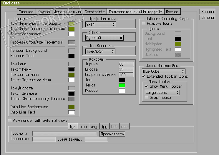Screen dimensions: 219x155
Task: Open the Язык dropdown showing Русский
Action: pos(104,38)
